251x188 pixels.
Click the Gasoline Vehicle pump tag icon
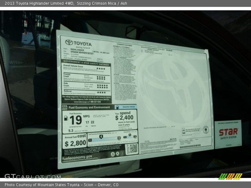click(x=117, y=107)
